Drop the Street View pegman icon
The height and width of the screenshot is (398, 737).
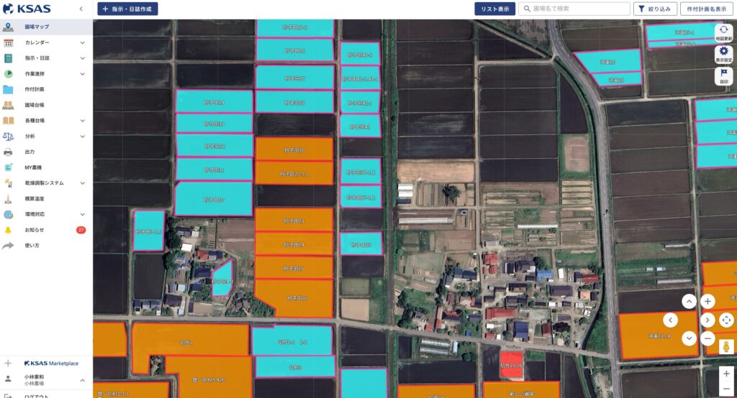(x=726, y=347)
